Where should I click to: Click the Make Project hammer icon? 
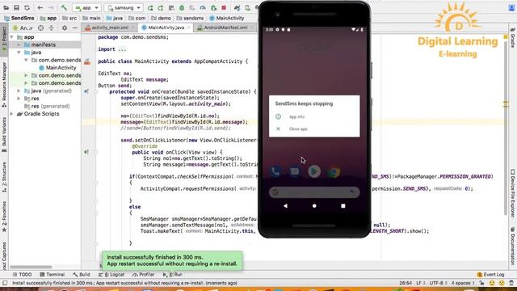tap(64, 7)
